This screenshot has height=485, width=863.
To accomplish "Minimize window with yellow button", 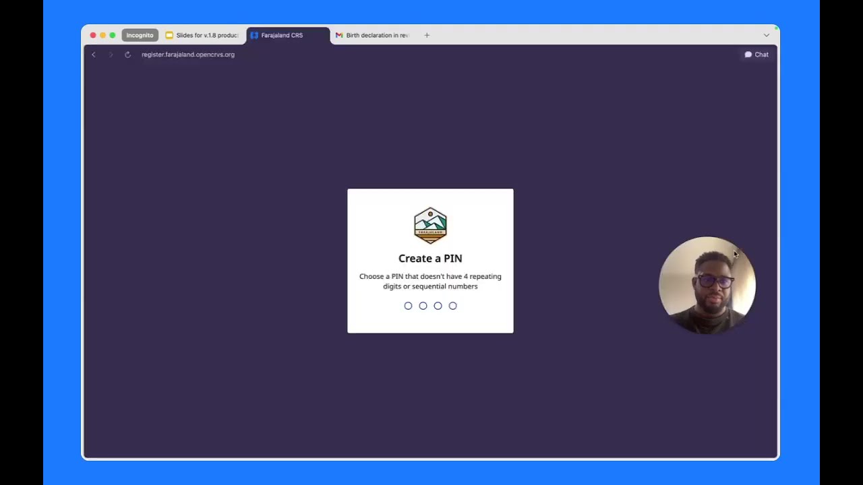I will click(x=102, y=35).
